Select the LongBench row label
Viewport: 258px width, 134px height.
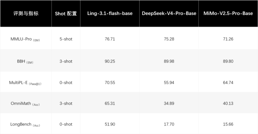[25, 124]
